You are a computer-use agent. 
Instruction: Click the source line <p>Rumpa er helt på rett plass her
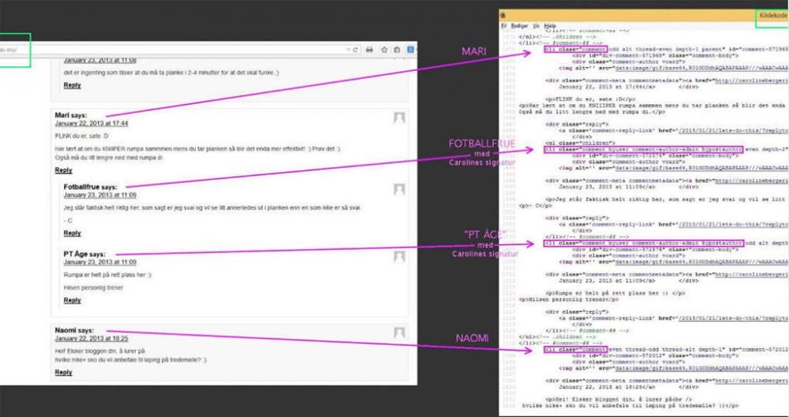(615, 292)
